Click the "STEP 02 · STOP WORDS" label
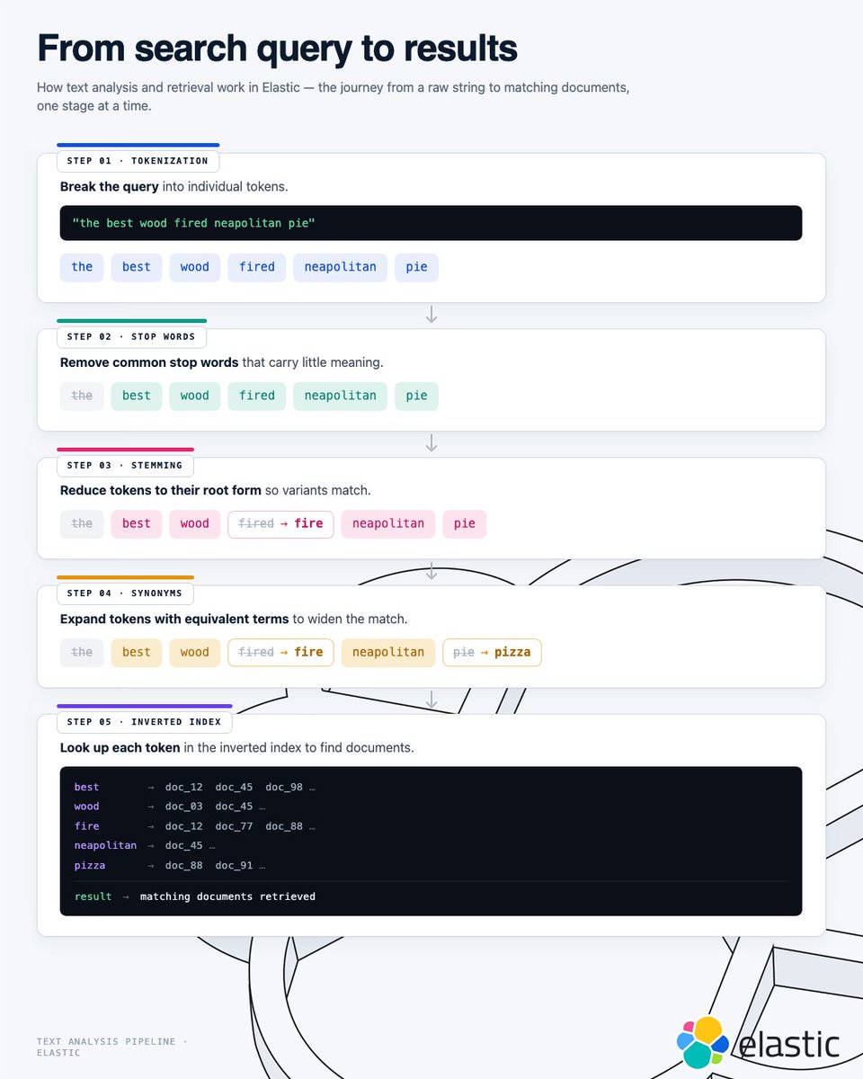 131,336
